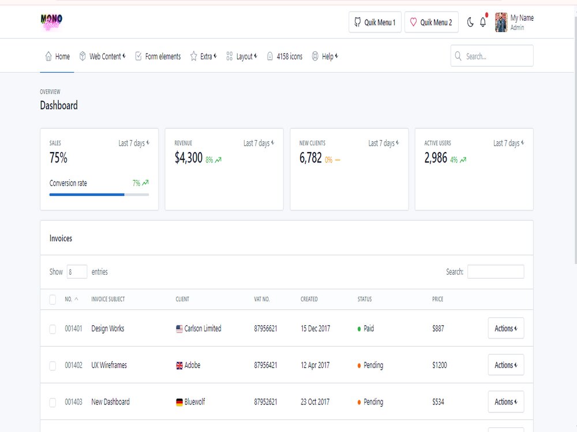Open Actions dropdown for UX Wireframes

pos(506,365)
